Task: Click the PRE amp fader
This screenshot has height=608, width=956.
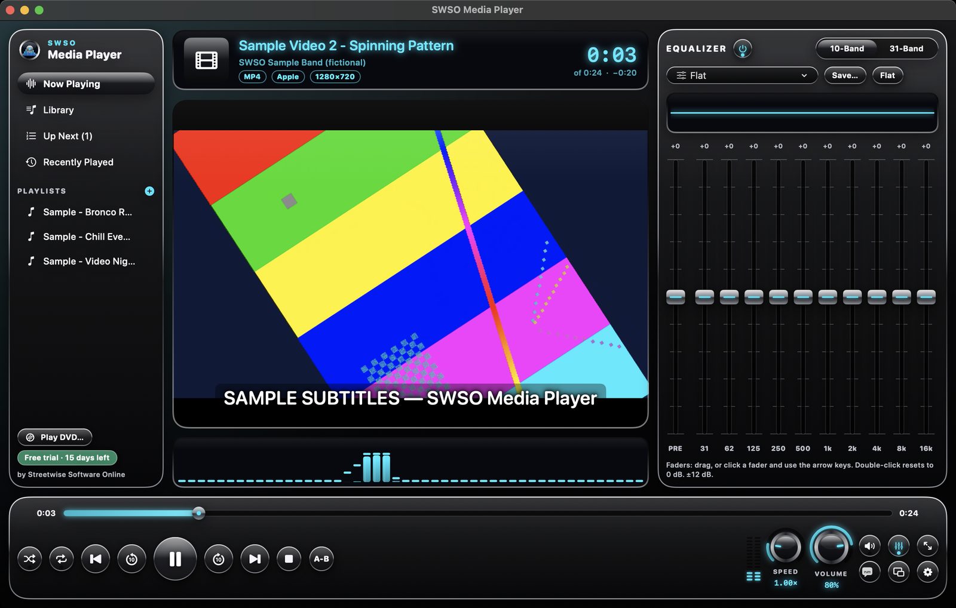Action: point(676,296)
